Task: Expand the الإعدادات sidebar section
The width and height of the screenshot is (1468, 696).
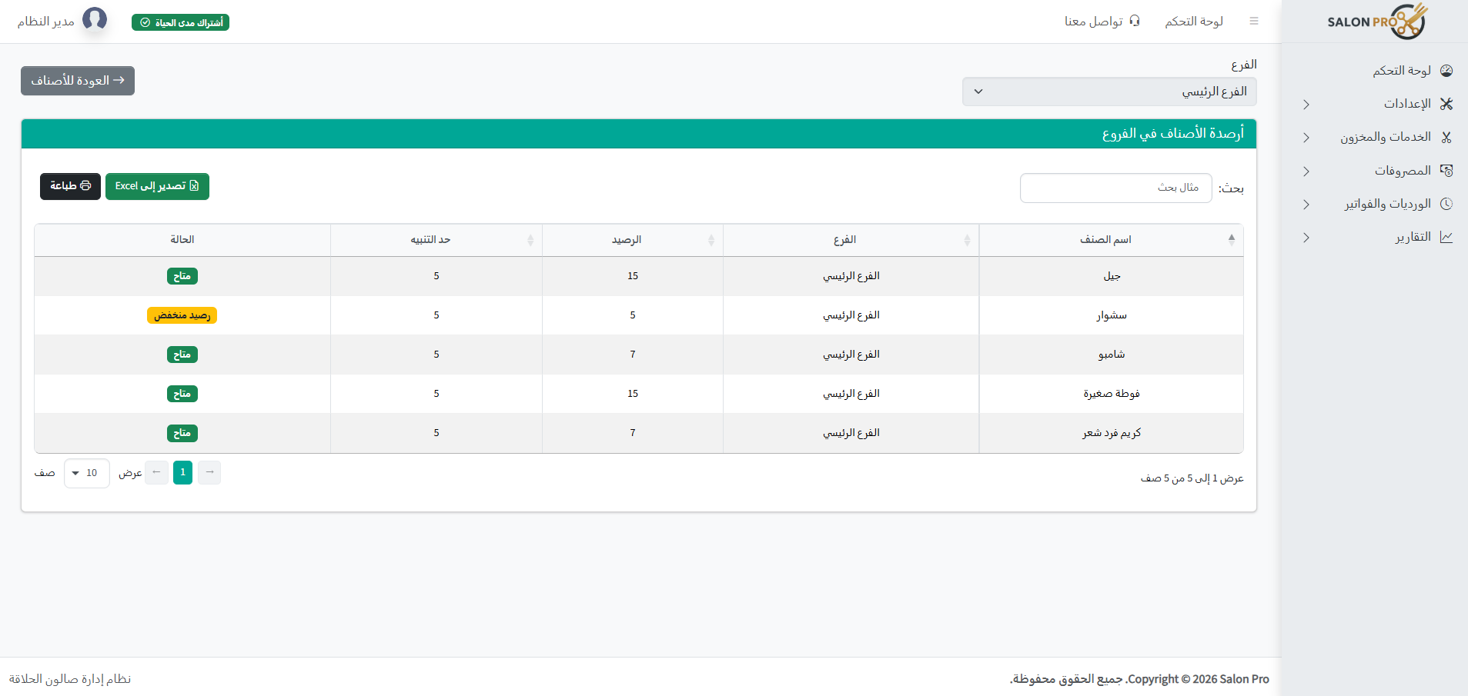Action: pyautogui.click(x=1306, y=104)
